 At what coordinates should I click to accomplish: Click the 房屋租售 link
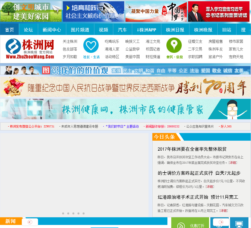[x=216, y=41]
